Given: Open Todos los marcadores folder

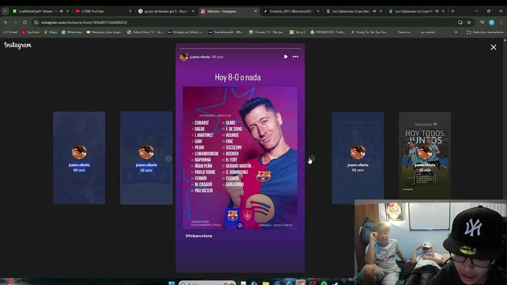Looking at the screenshot, I should point(485,32).
